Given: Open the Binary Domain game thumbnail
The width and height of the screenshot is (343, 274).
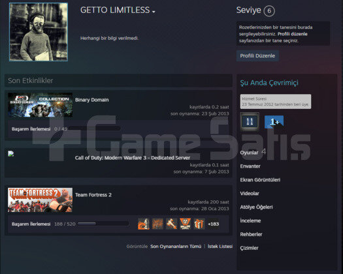Looking at the screenshot, I should click(41, 105).
